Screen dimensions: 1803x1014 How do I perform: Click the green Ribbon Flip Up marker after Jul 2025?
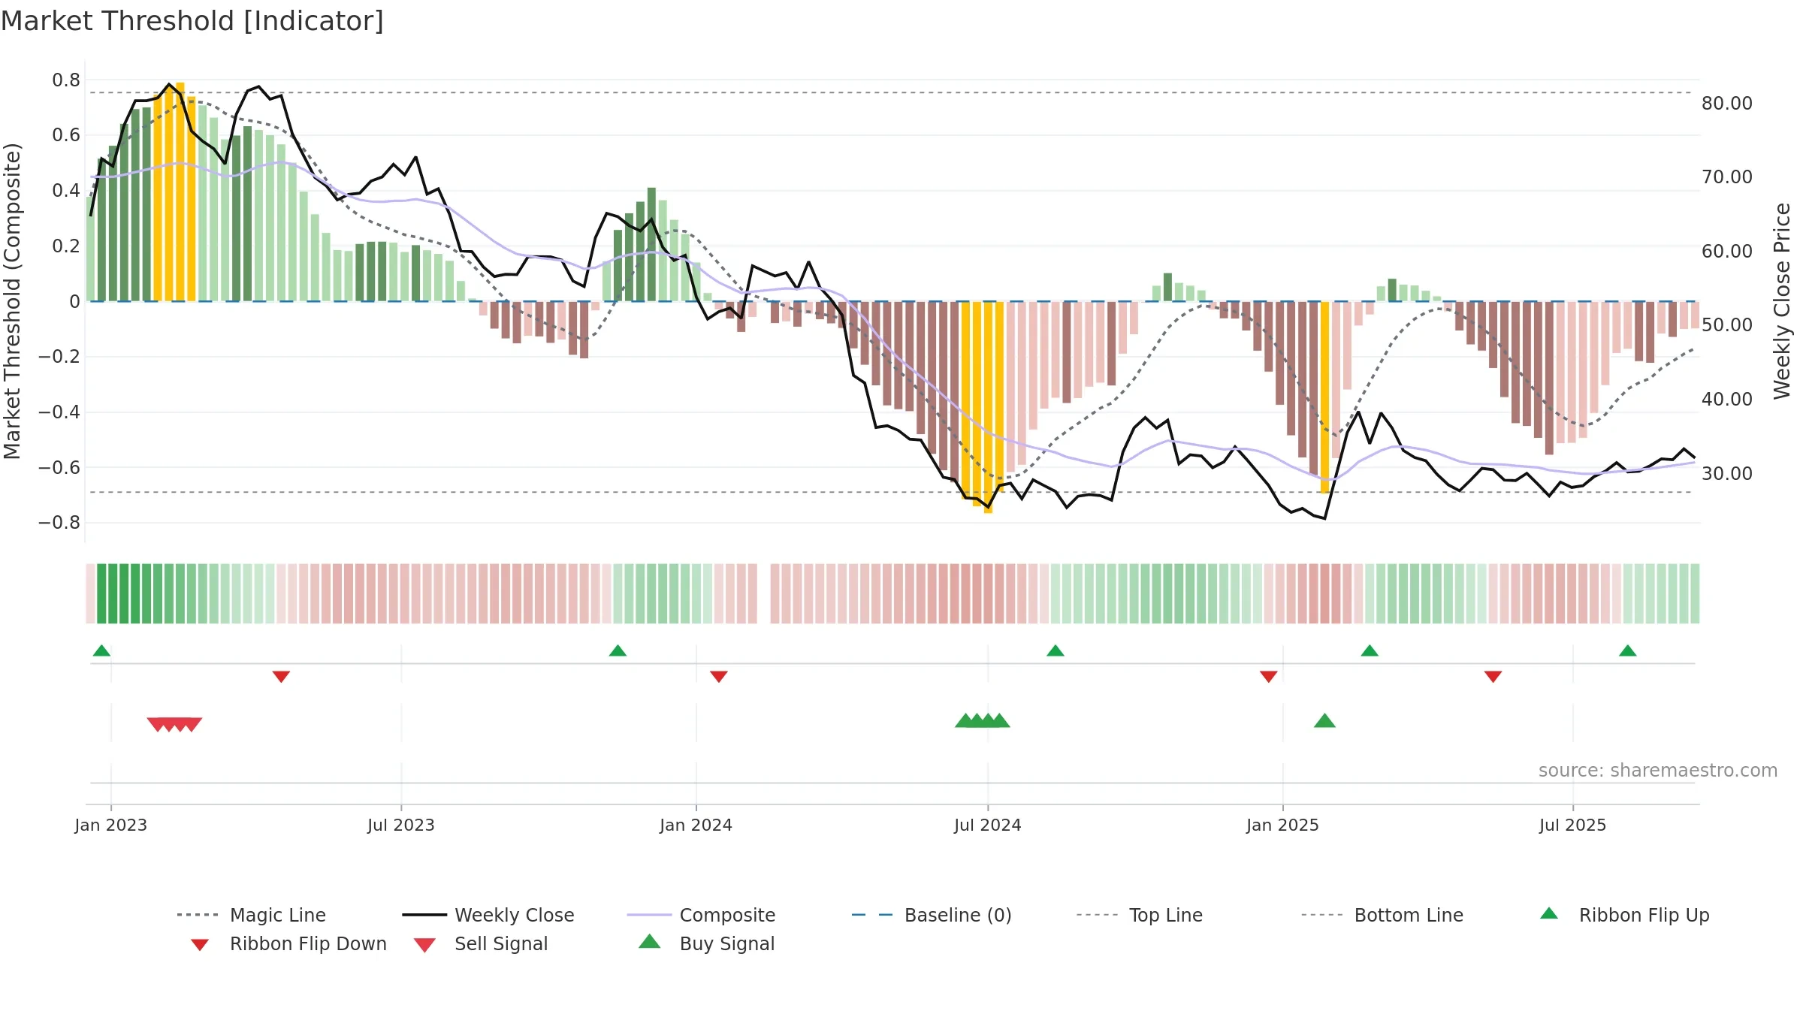1628,650
